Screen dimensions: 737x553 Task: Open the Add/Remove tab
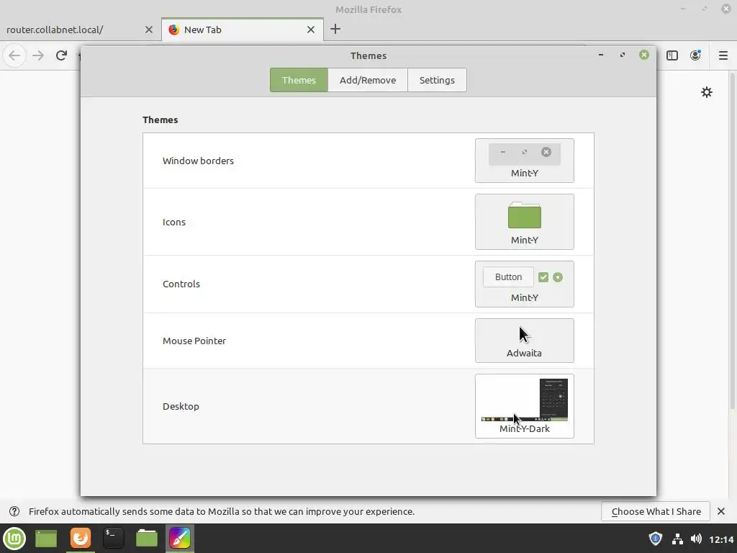[x=368, y=80]
